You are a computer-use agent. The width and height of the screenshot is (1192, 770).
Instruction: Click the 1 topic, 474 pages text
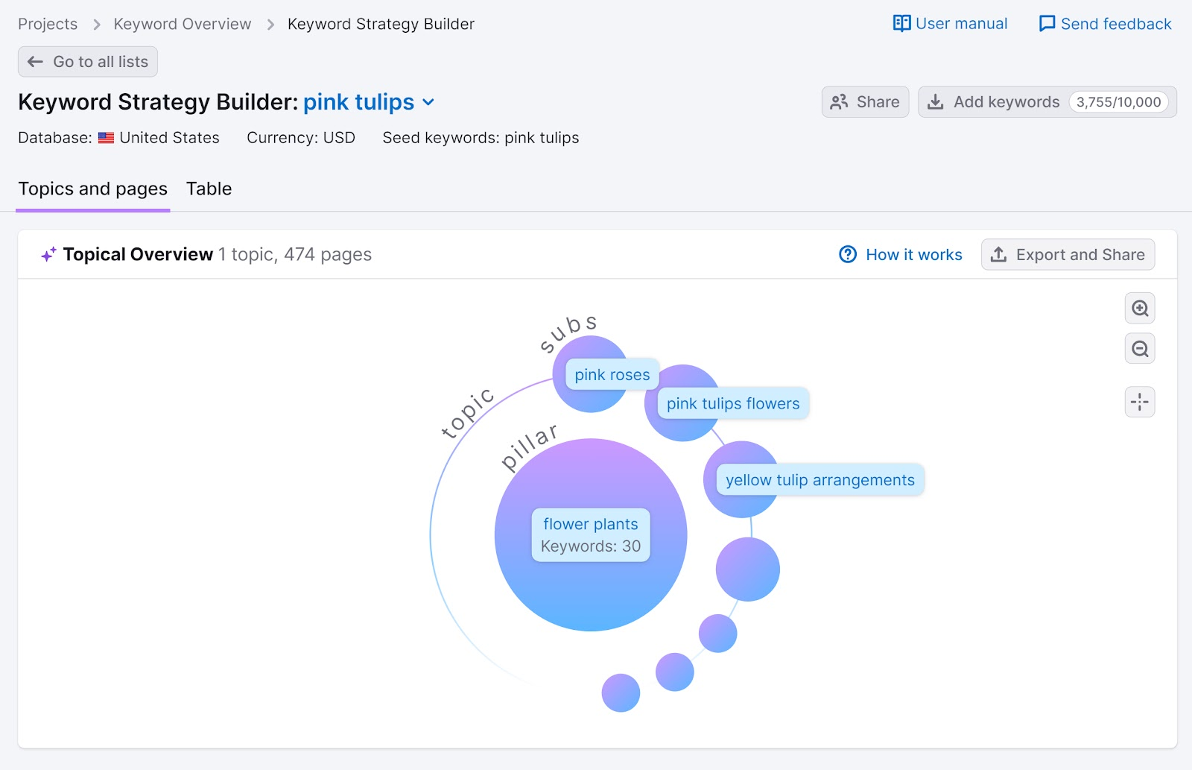pos(295,254)
